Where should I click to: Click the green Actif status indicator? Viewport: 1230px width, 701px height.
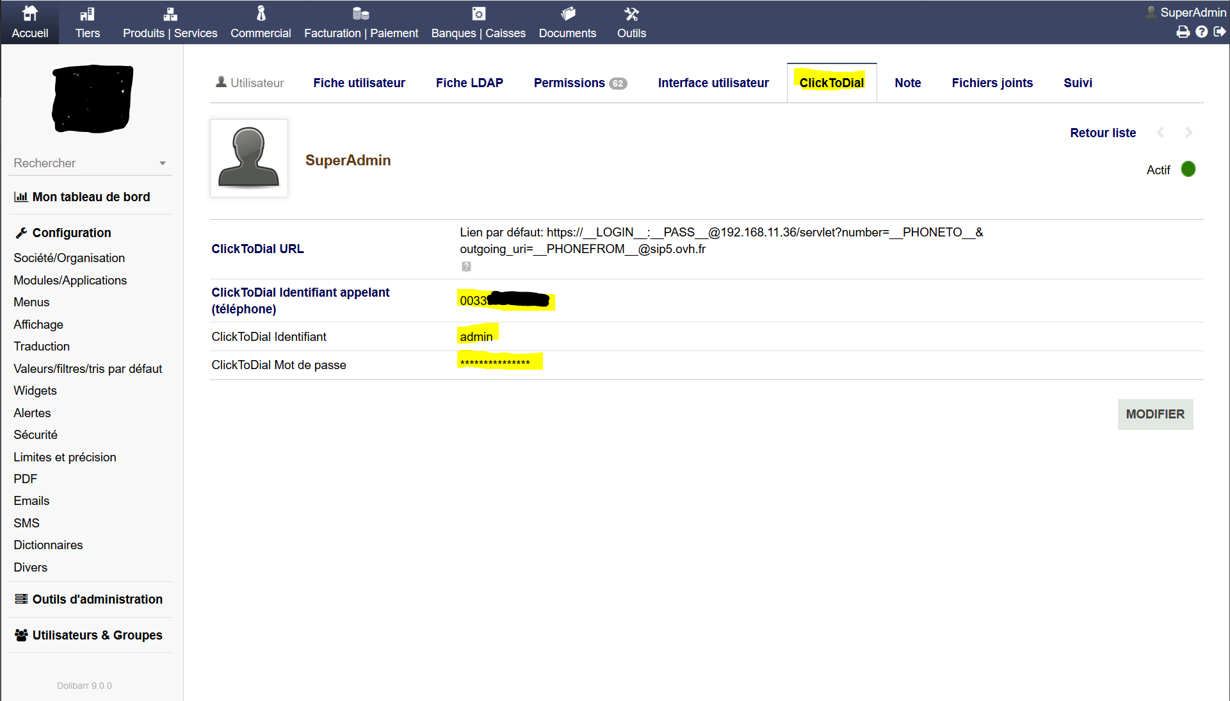pos(1188,169)
